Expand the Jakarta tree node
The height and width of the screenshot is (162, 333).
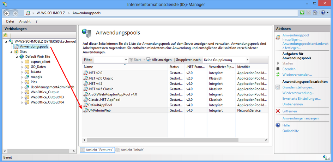coord(22,72)
